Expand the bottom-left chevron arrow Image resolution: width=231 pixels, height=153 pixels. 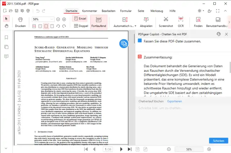click(x=6, y=149)
